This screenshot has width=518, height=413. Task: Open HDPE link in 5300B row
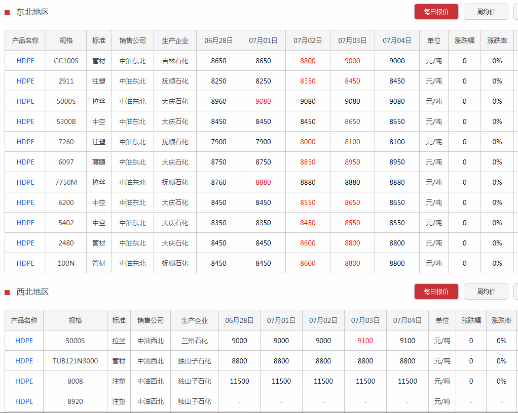point(25,121)
